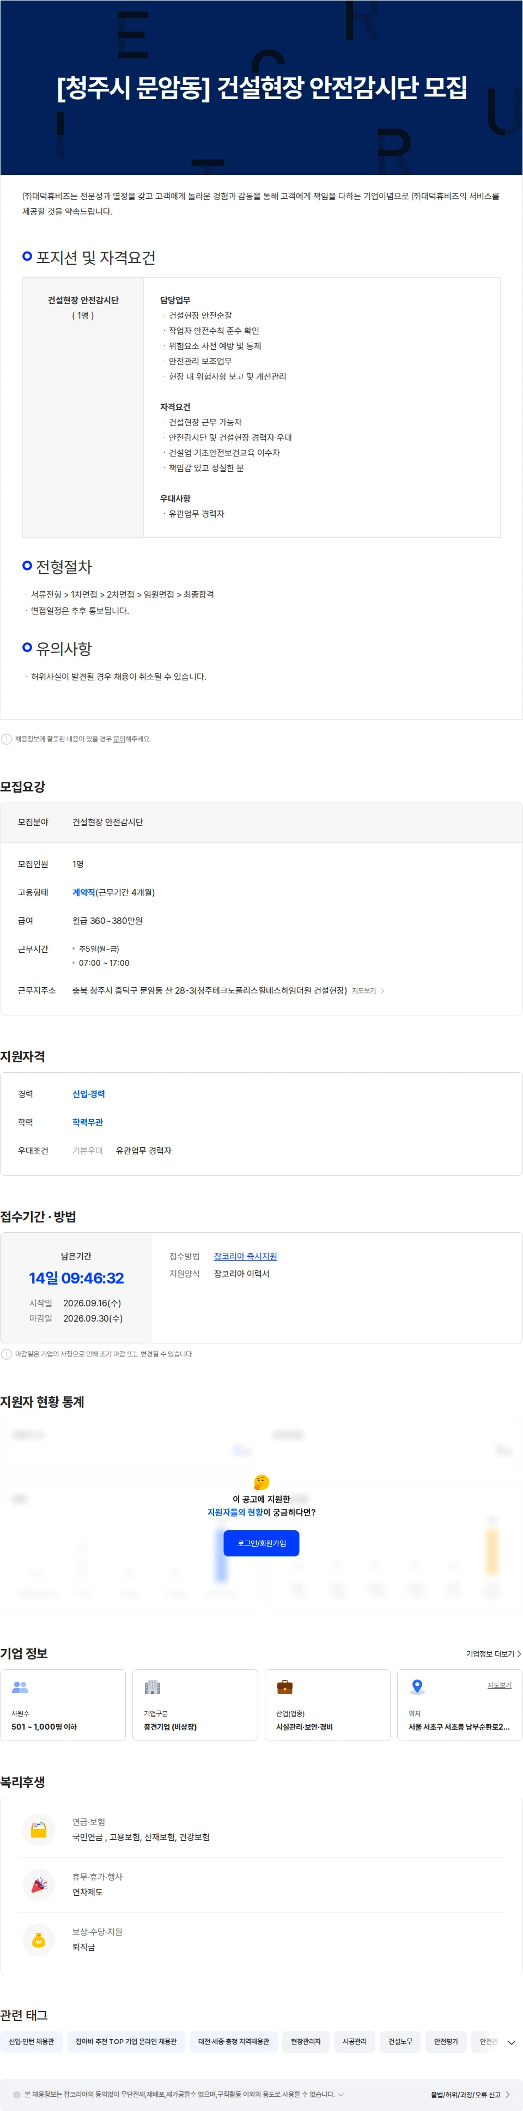Click the info icon beside 마감일은 기업의 사정으로
Screen dimensions: 523x2111
[7, 1354]
